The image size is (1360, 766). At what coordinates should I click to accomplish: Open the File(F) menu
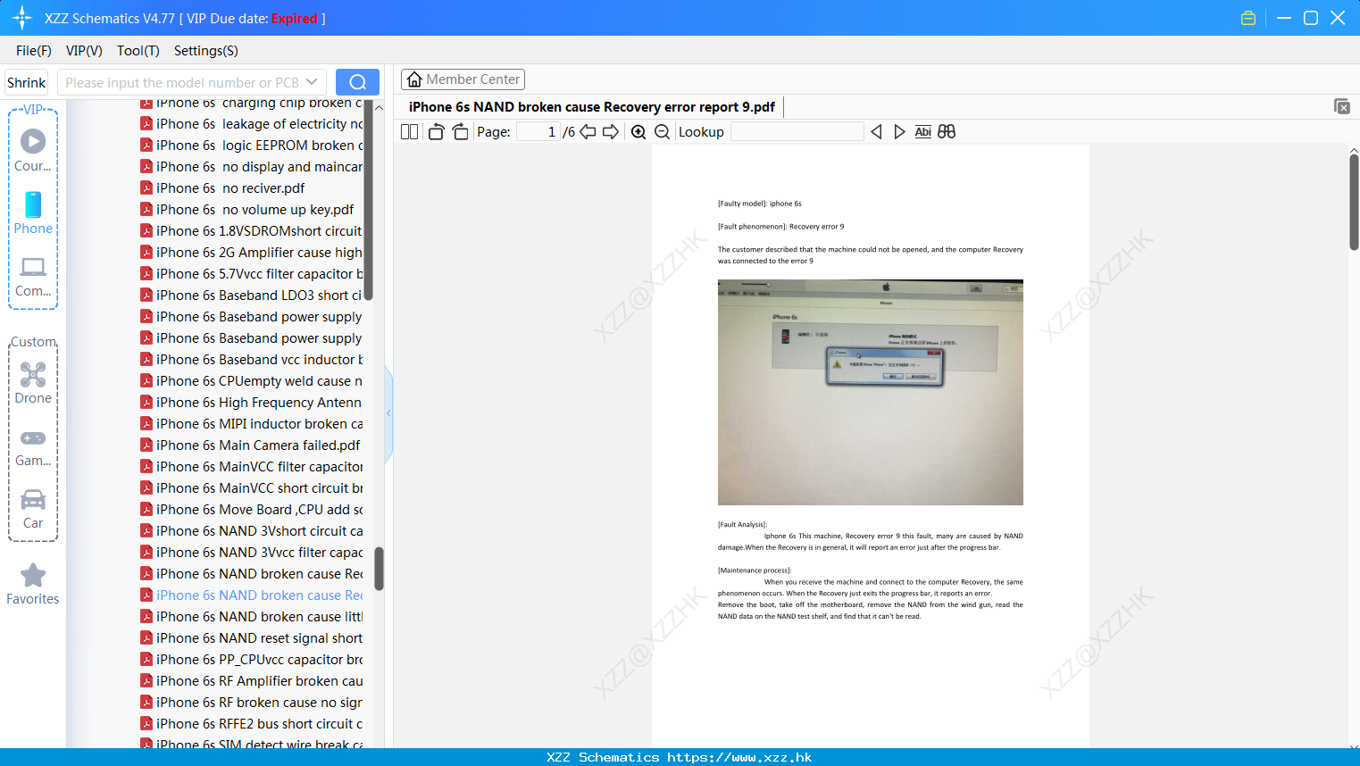34,51
